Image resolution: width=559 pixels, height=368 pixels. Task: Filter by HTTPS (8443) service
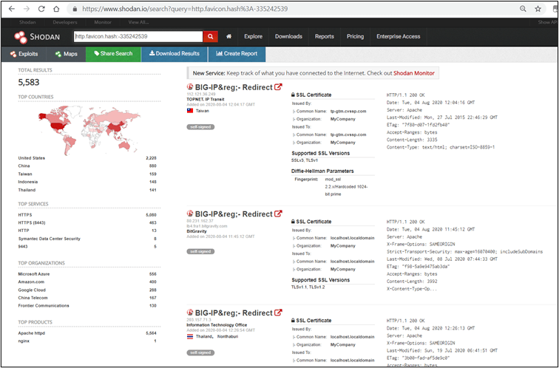tap(32, 222)
